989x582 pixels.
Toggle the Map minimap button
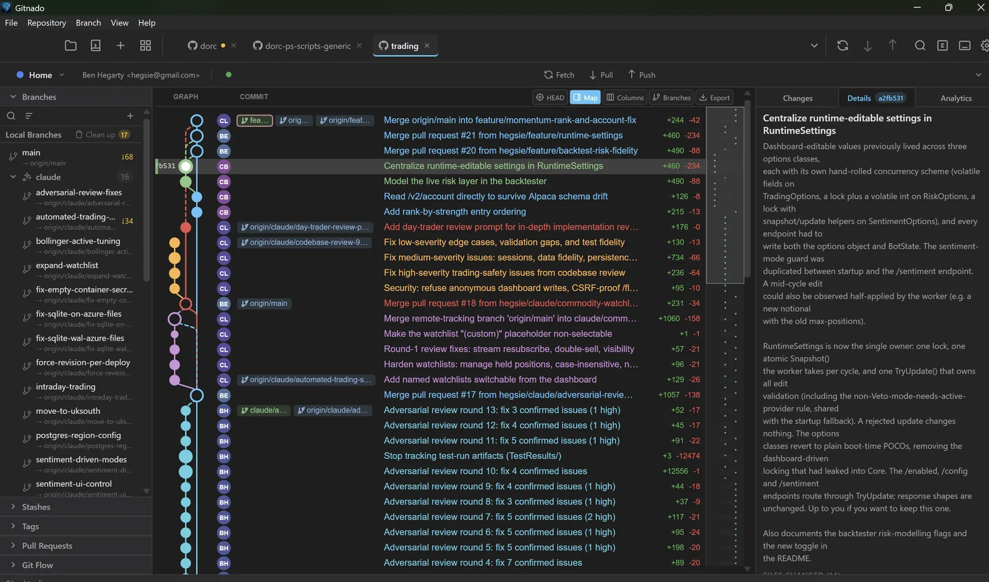(x=585, y=98)
